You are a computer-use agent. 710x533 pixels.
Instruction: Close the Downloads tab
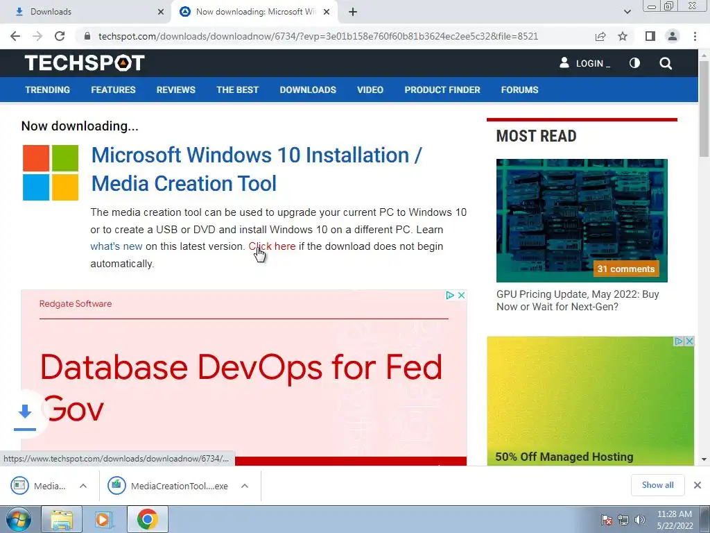click(161, 12)
